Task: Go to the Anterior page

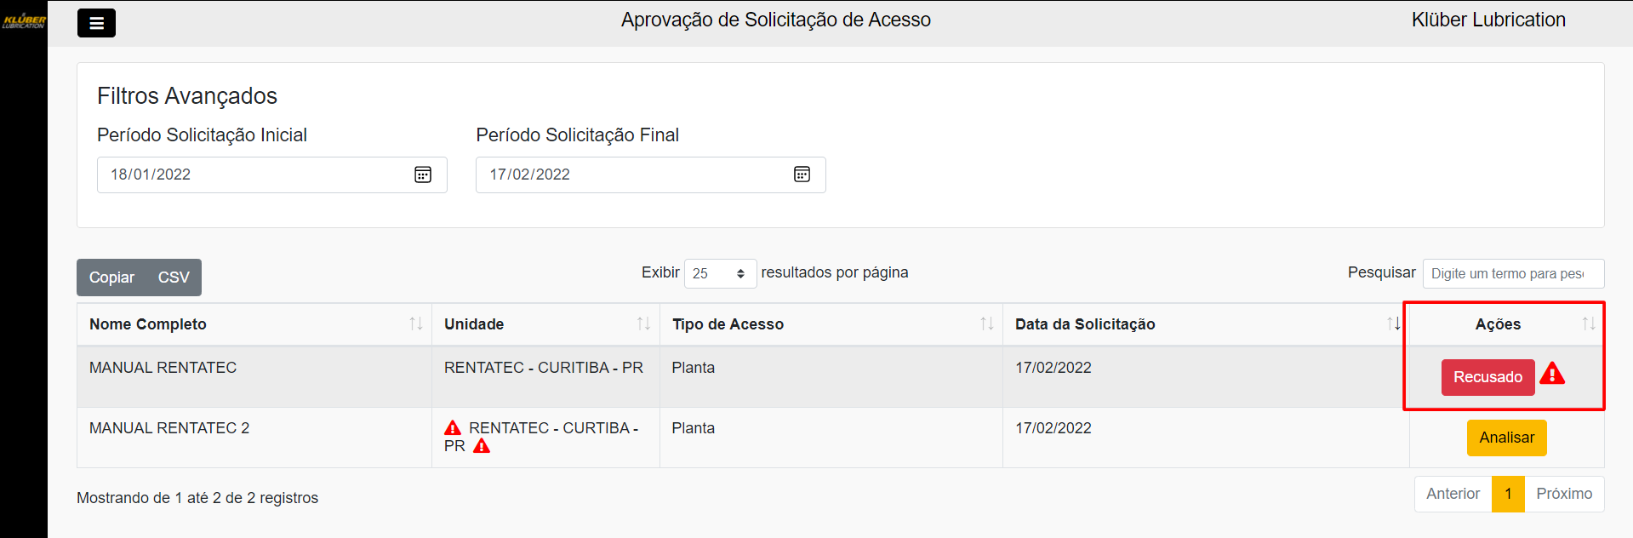Action: [x=1453, y=494]
